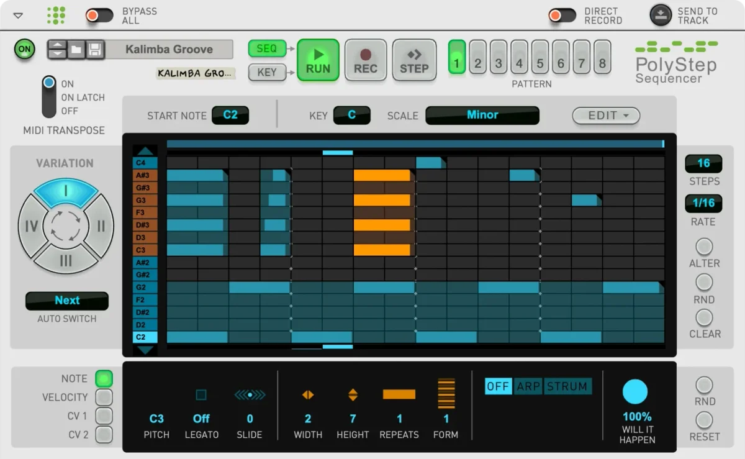Open the Key C selector
The height and width of the screenshot is (459, 745).
pos(351,115)
